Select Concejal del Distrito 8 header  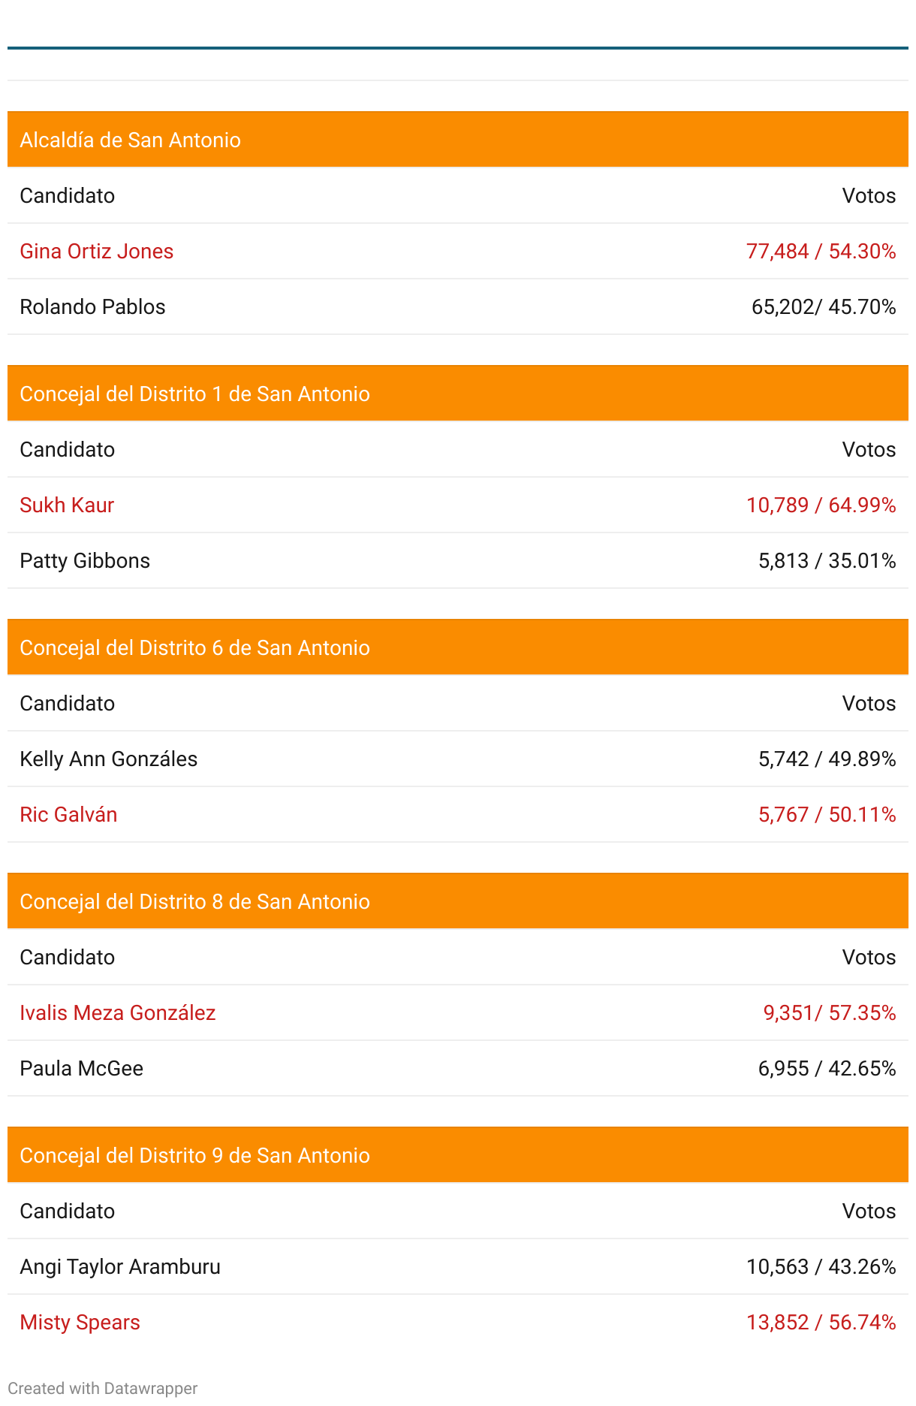coord(458,901)
